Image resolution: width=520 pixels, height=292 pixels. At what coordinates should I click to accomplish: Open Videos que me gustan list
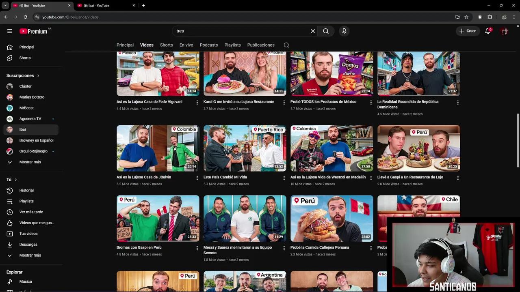coord(31,223)
